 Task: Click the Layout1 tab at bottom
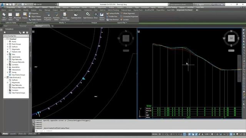pos(13,134)
